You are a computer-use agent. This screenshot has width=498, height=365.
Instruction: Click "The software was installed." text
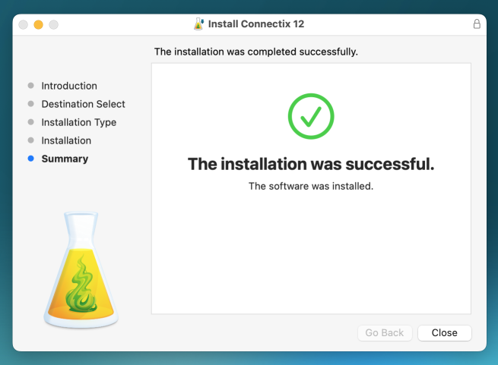(311, 186)
